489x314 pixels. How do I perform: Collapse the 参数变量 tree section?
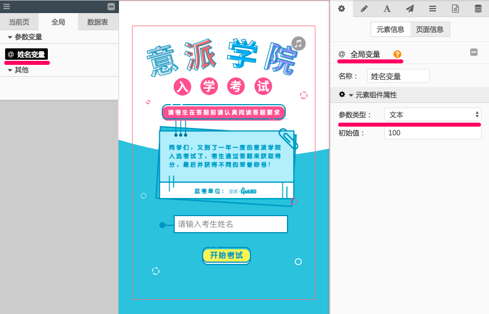pyautogui.click(x=10, y=37)
